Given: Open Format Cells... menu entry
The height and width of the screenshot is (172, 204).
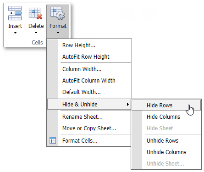Looking at the screenshot, I should click(x=89, y=141).
